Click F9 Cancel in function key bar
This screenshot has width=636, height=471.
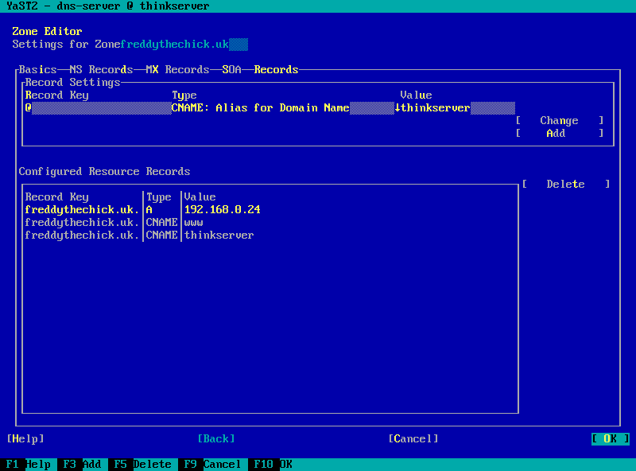(x=212, y=464)
